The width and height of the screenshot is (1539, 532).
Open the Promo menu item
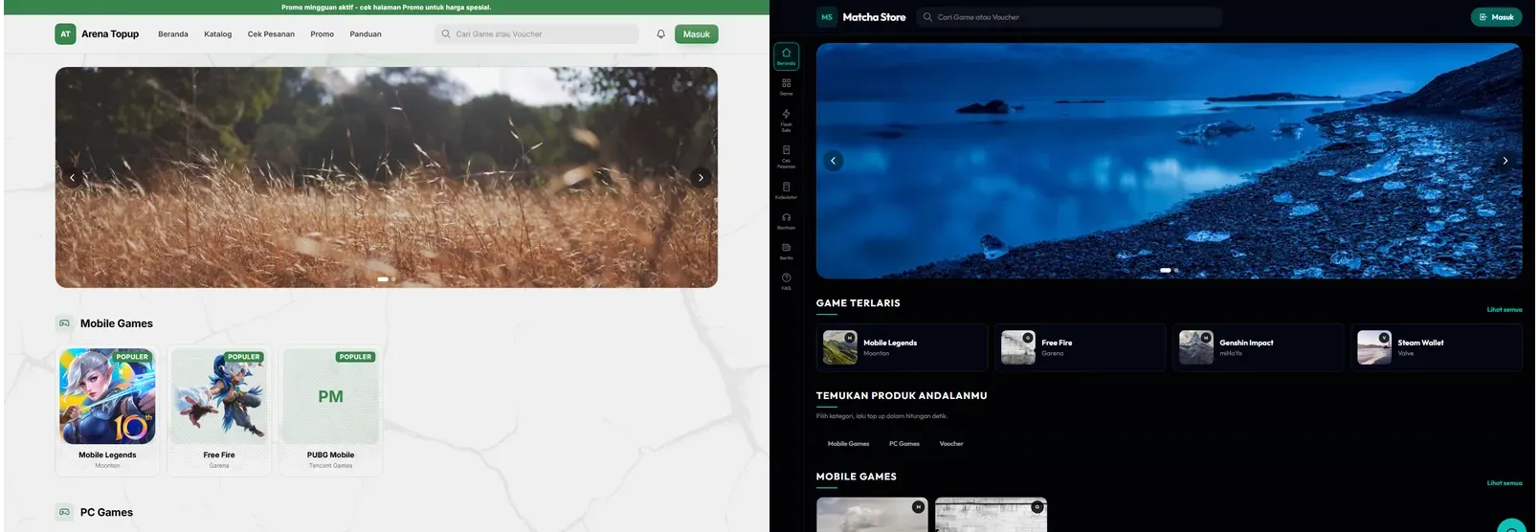pyautogui.click(x=322, y=33)
